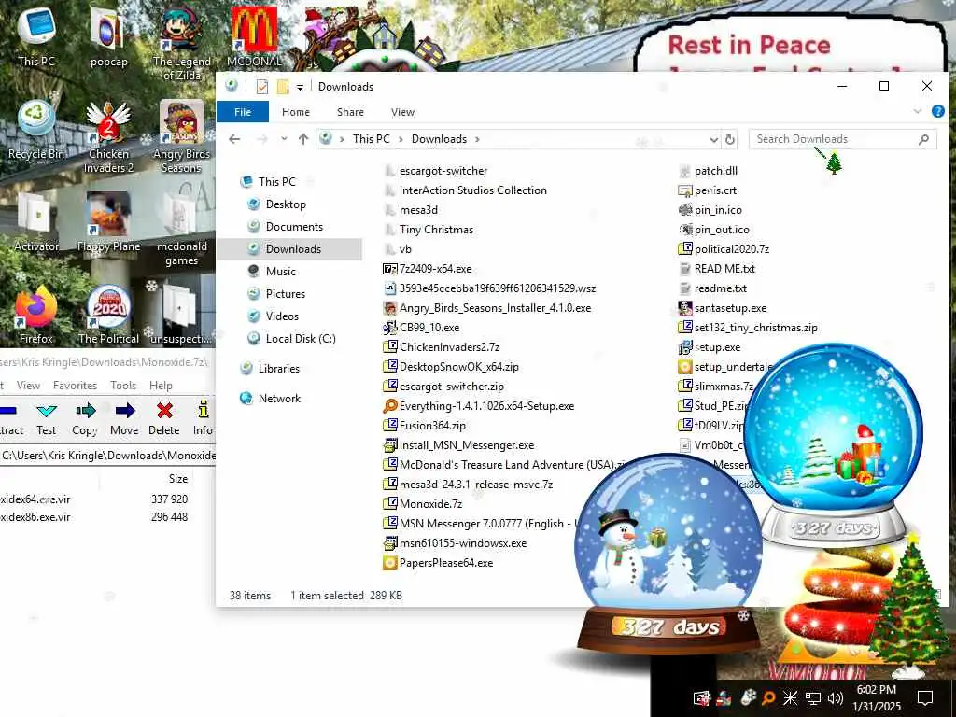Click the 7-Zip address path field
This screenshot has height=717, width=956.
(x=107, y=456)
